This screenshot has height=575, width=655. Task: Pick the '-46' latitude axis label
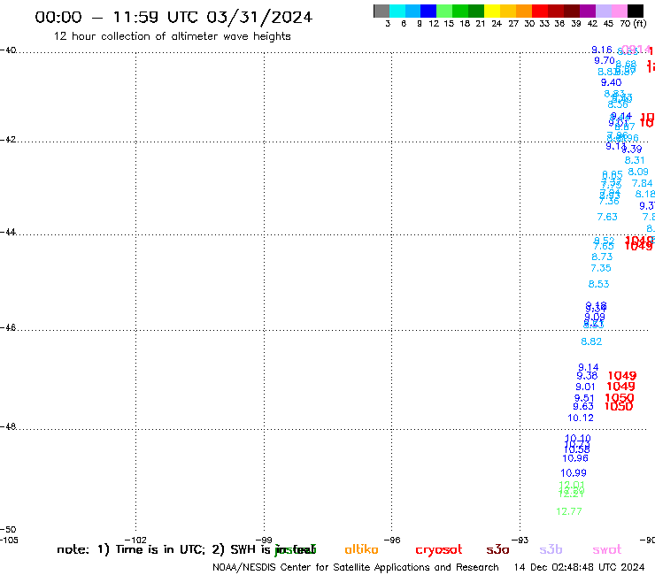(x=8, y=327)
